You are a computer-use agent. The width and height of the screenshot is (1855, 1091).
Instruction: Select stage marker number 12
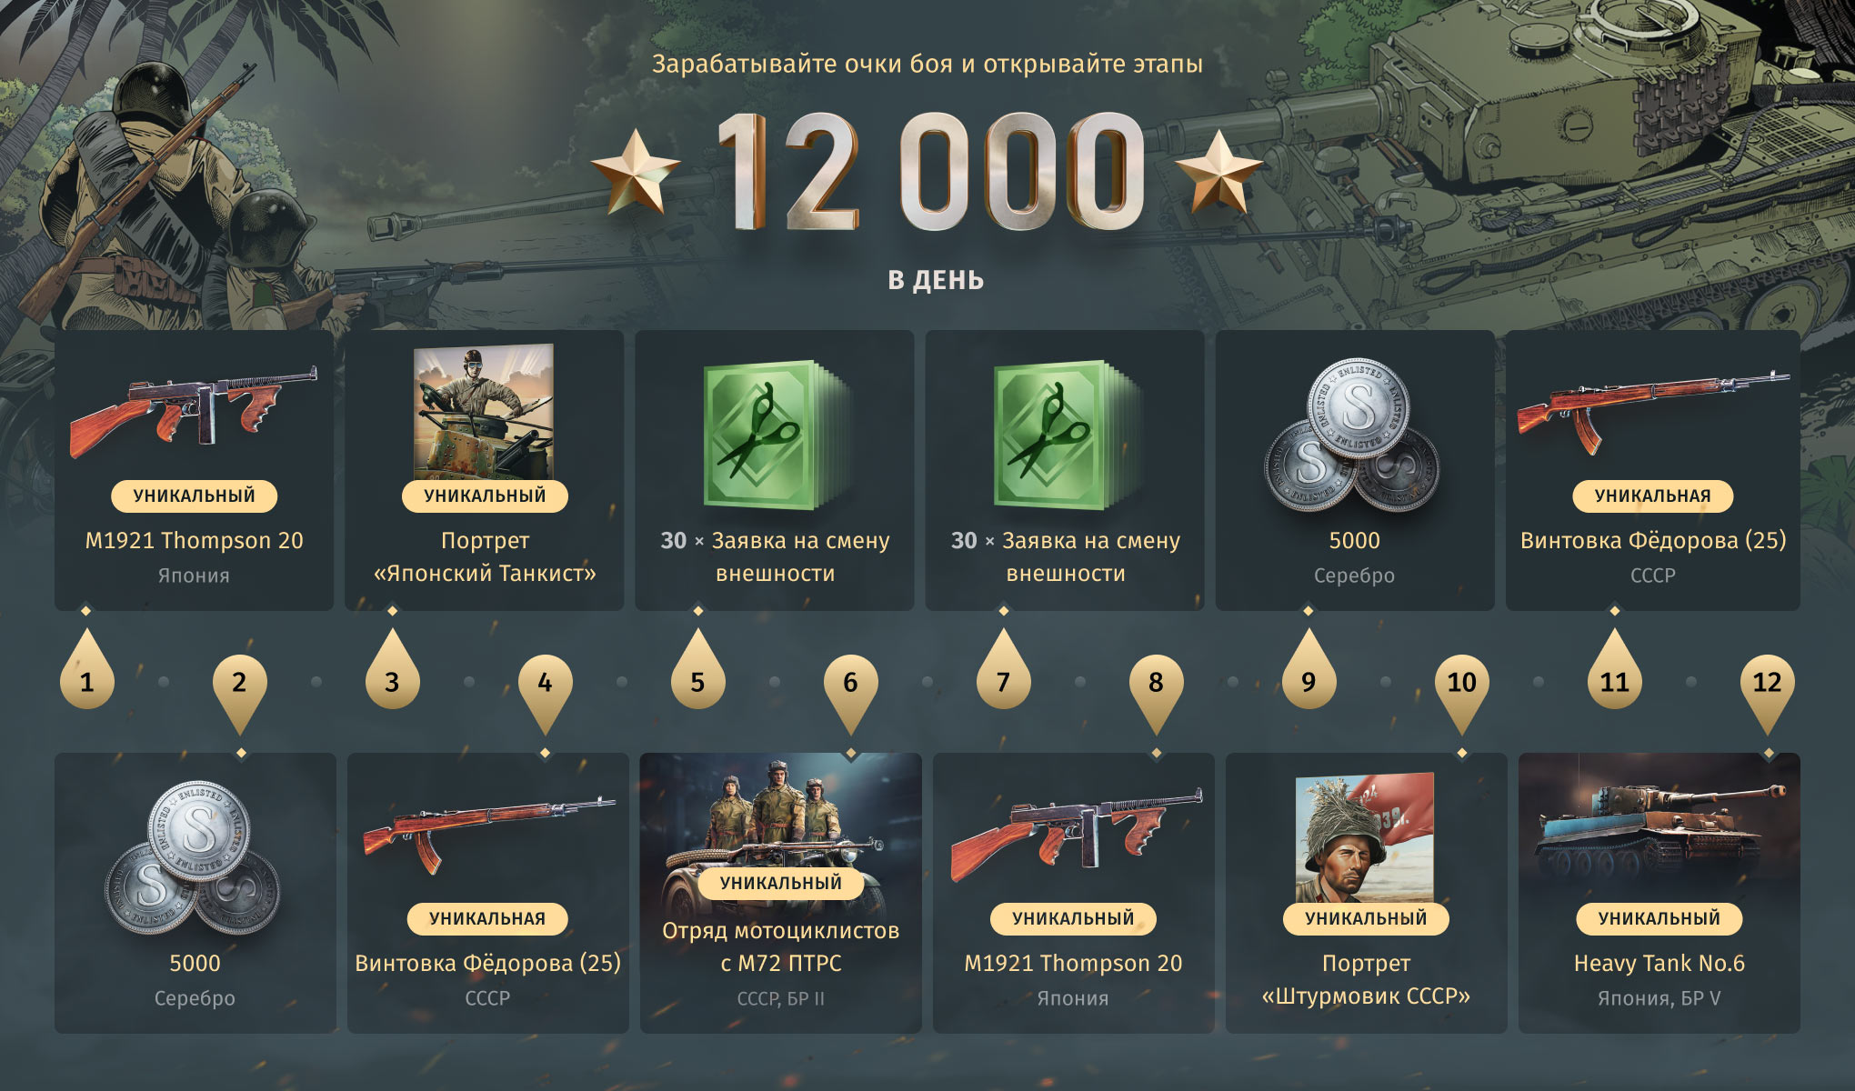(1767, 693)
